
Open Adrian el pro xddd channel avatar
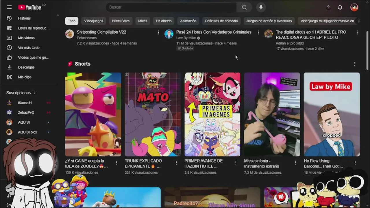coord(269,34)
